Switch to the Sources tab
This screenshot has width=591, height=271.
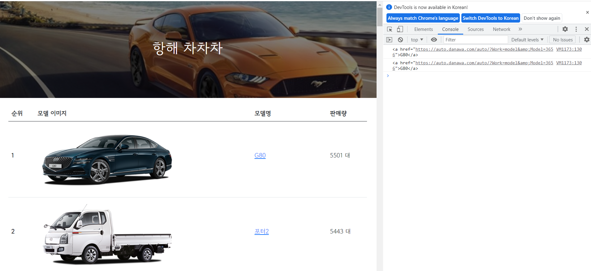click(476, 29)
